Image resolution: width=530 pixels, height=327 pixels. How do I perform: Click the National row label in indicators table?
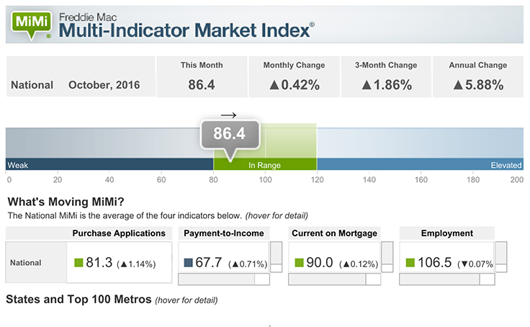(26, 263)
